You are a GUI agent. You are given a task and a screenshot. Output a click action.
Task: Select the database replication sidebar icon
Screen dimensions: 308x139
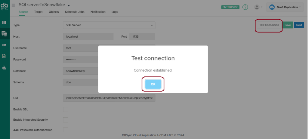click(x=4, y=34)
